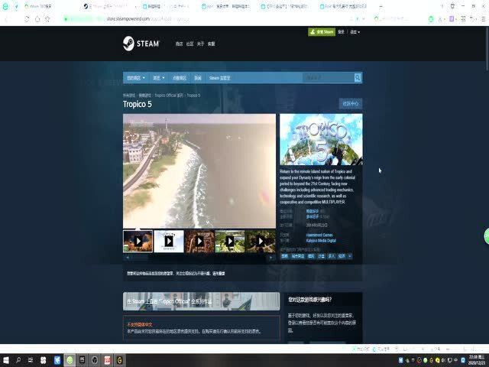Click the green browser icon on the taskbar
The height and width of the screenshot is (367, 489).
pos(70,360)
